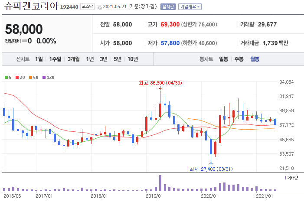The image size is (304, 202).
Task: Select the 3개월 line chart tab
Action: pos(73,59)
